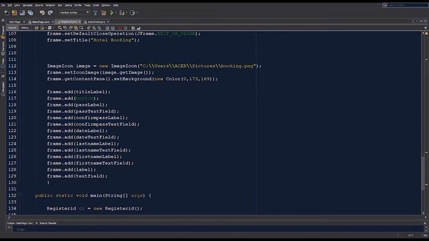Viewport: 429px width, 241px height.
Task: Click line number 120 in the gutter
Action: 12,118
